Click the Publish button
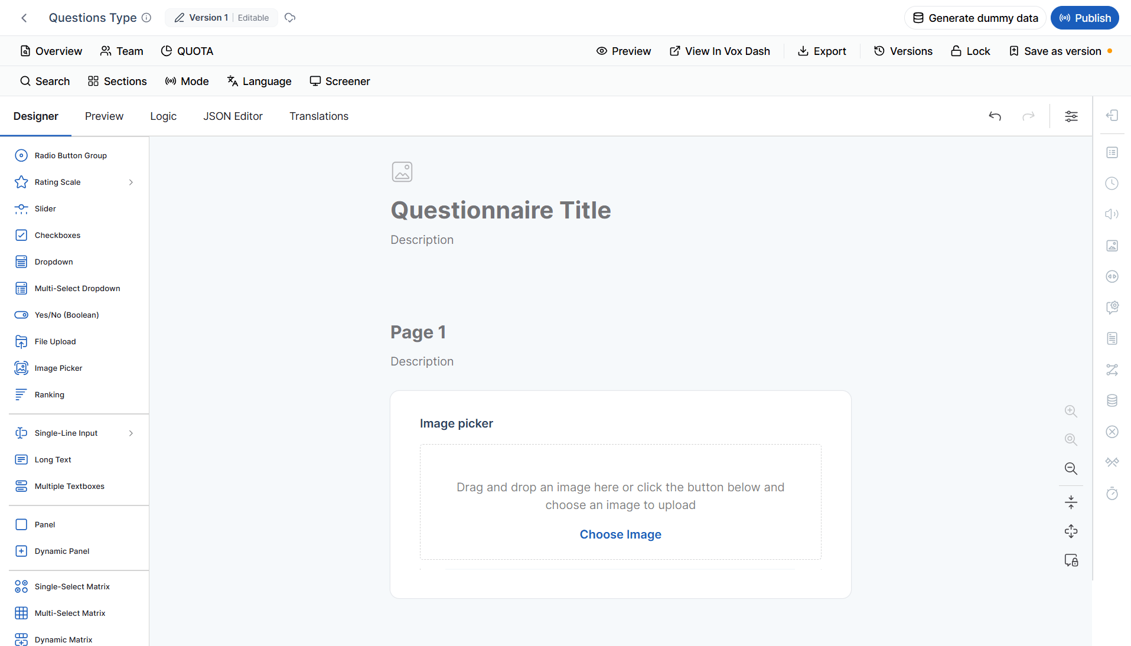 pos(1084,18)
